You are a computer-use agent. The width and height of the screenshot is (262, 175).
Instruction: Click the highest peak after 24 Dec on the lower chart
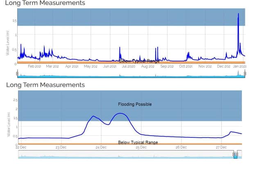pyautogui.click(x=120, y=114)
